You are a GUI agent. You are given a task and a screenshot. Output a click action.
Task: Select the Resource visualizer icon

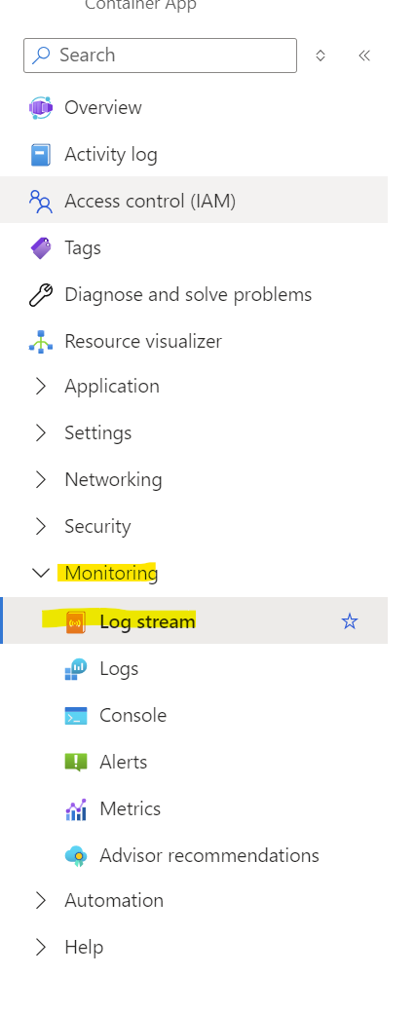coord(41,342)
